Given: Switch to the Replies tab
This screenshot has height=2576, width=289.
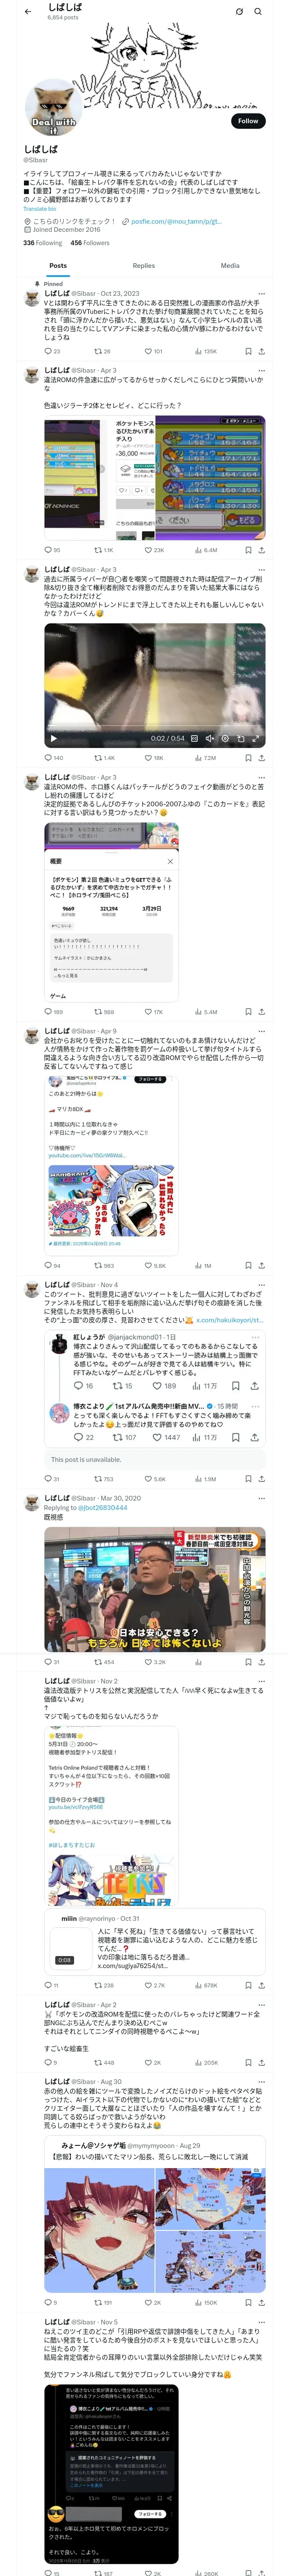Looking at the screenshot, I should 143,266.
